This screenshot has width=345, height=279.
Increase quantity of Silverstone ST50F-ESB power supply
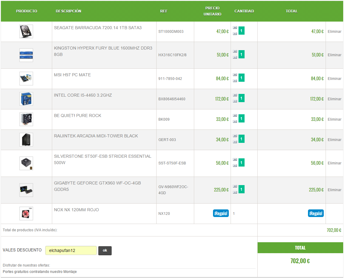(x=235, y=160)
